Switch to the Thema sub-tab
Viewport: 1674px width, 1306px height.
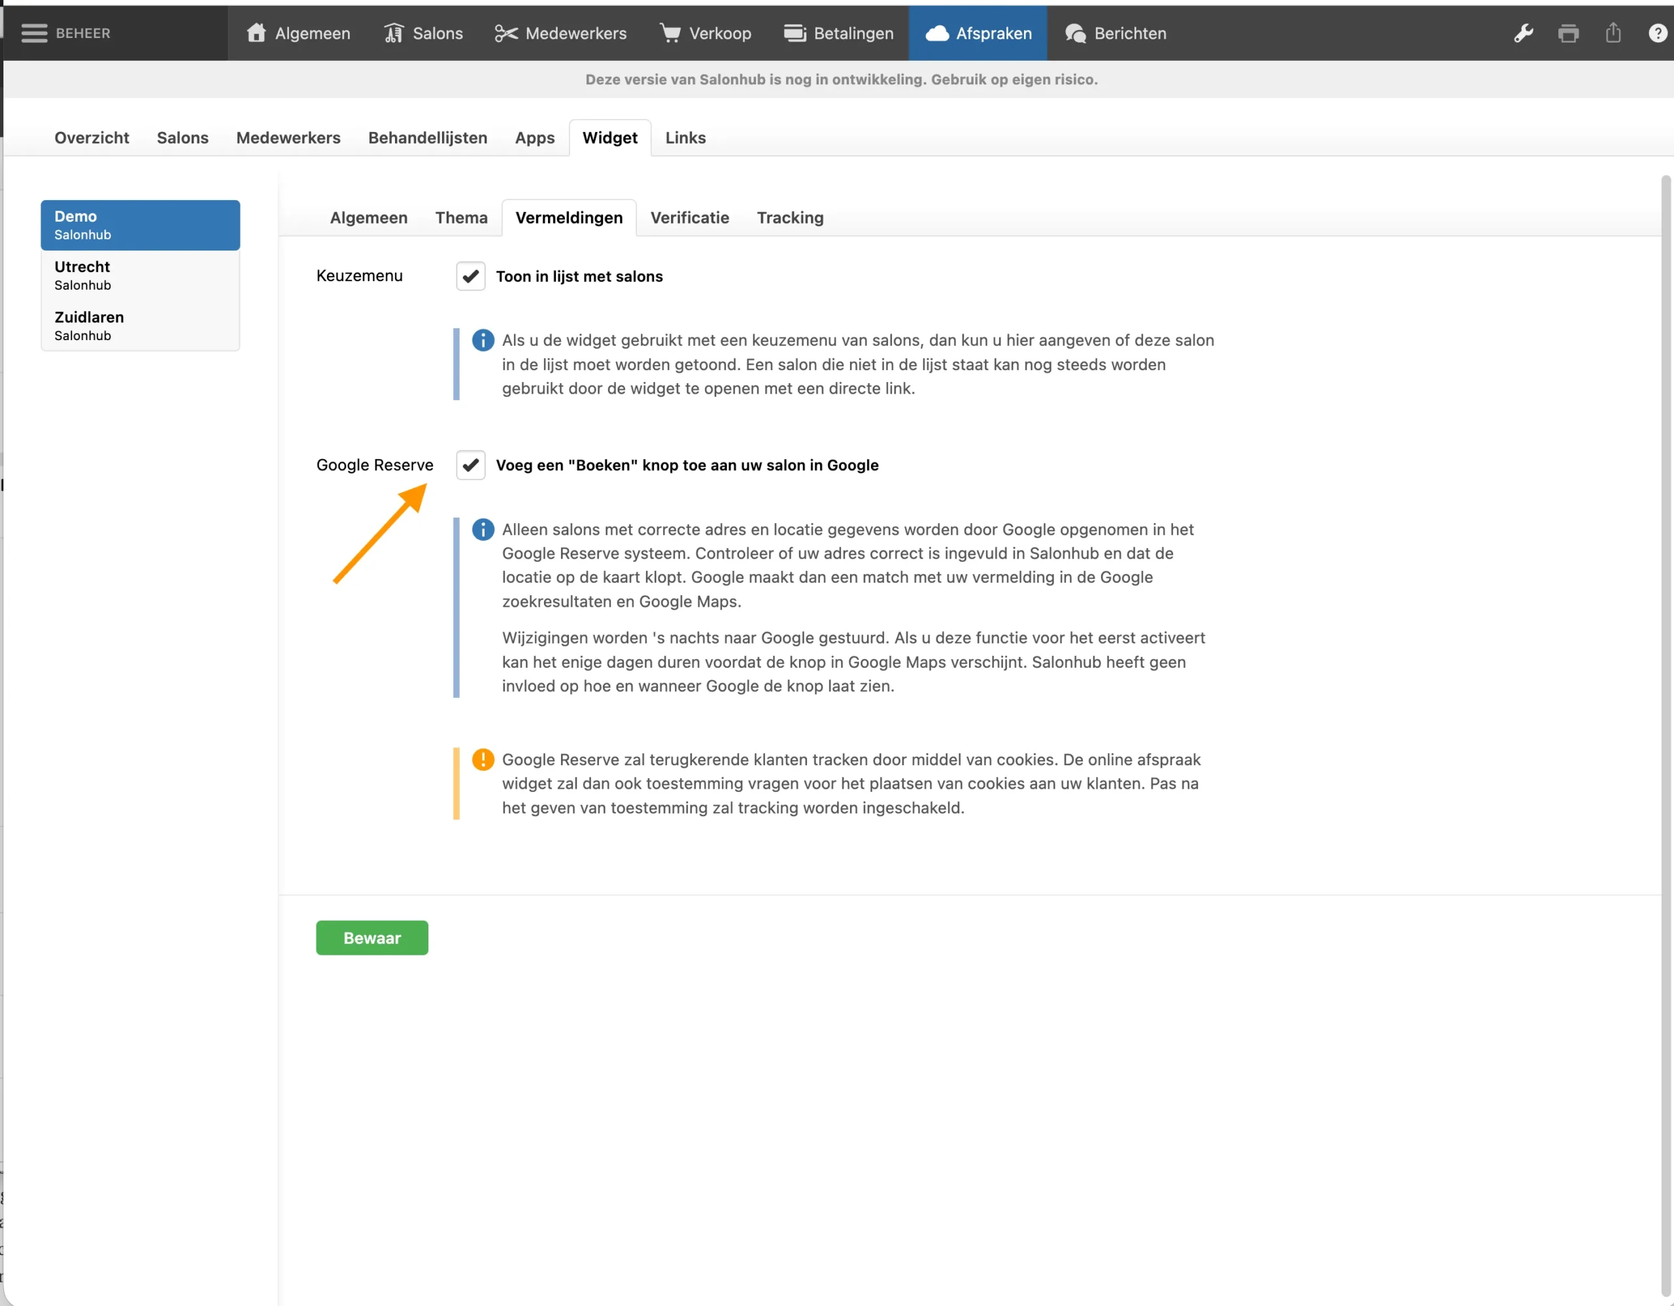pyautogui.click(x=460, y=218)
